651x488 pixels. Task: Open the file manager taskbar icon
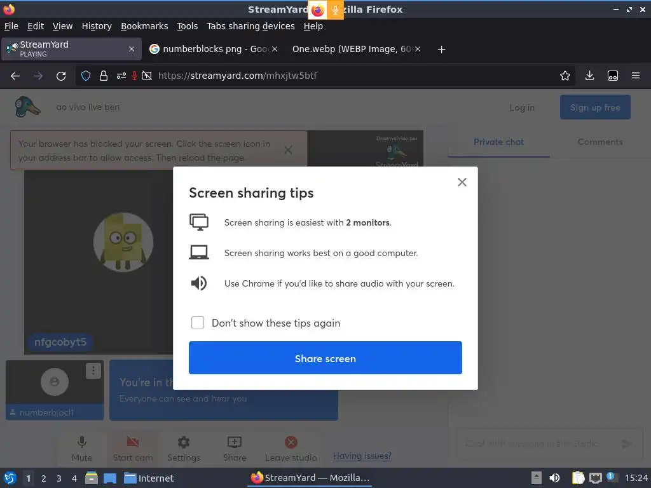92,478
